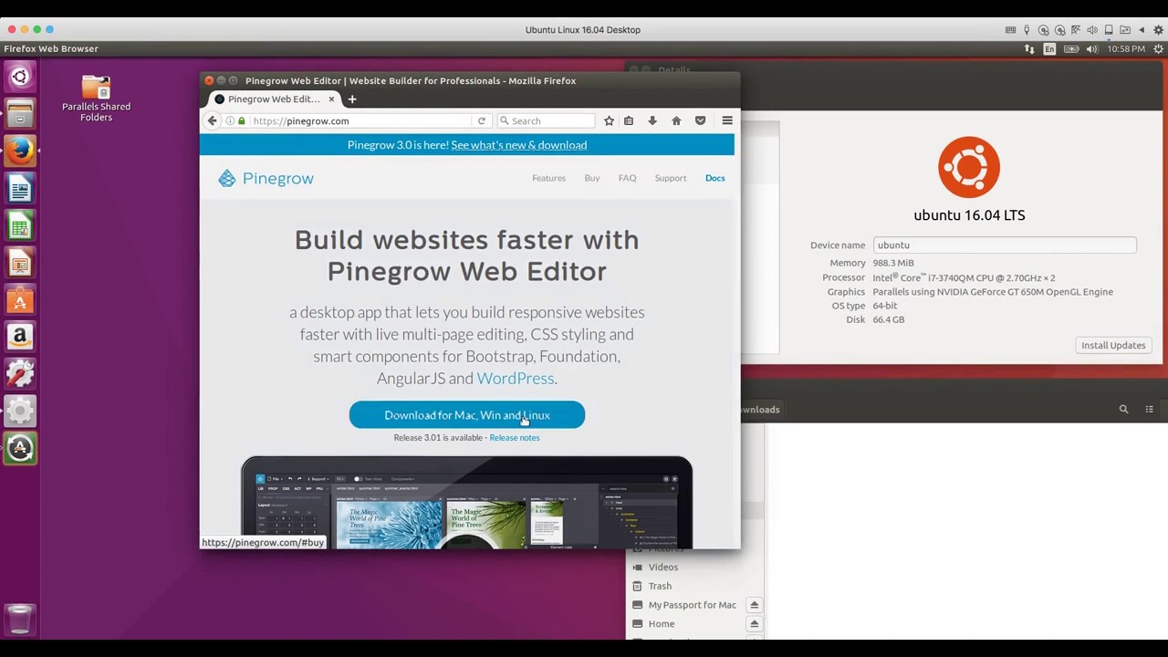Open the Buy nav item

(x=592, y=178)
